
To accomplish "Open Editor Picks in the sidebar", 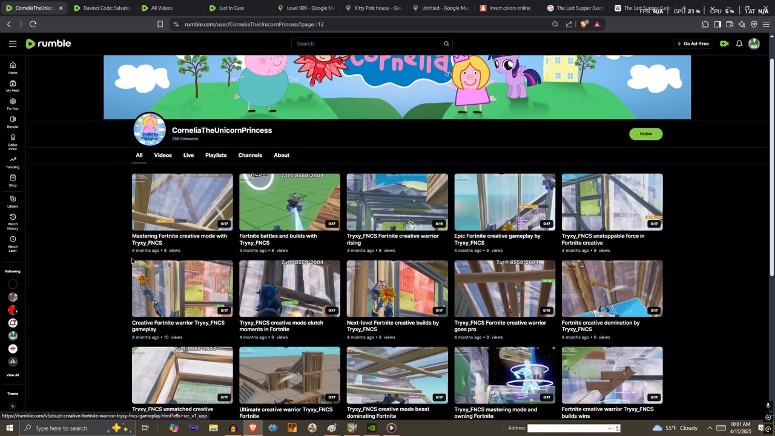I will [13, 142].
